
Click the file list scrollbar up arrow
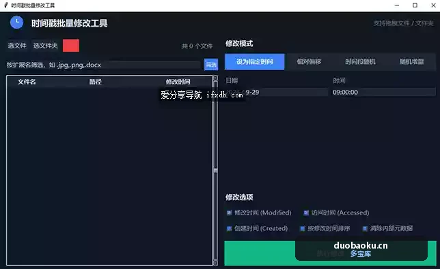point(215,78)
